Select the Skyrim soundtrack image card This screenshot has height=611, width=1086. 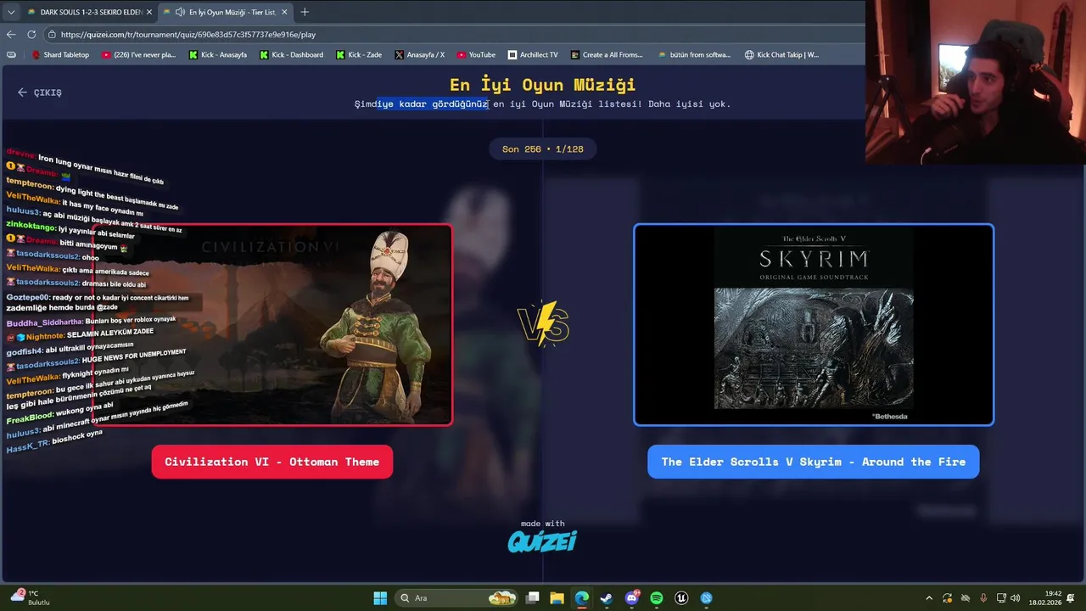coord(814,324)
